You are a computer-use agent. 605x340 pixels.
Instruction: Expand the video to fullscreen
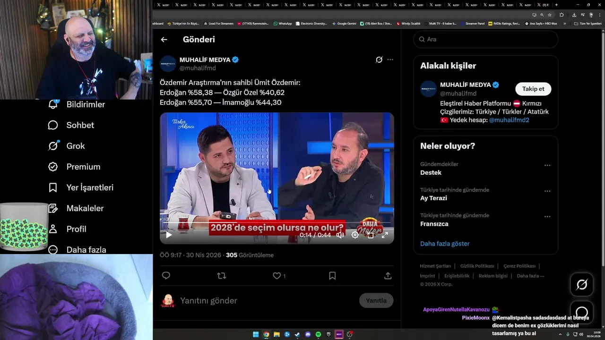coord(385,235)
